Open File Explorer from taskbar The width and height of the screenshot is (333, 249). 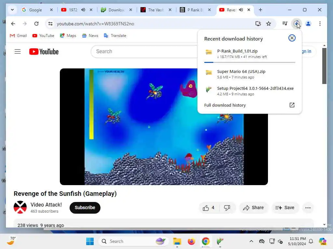(177, 241)
